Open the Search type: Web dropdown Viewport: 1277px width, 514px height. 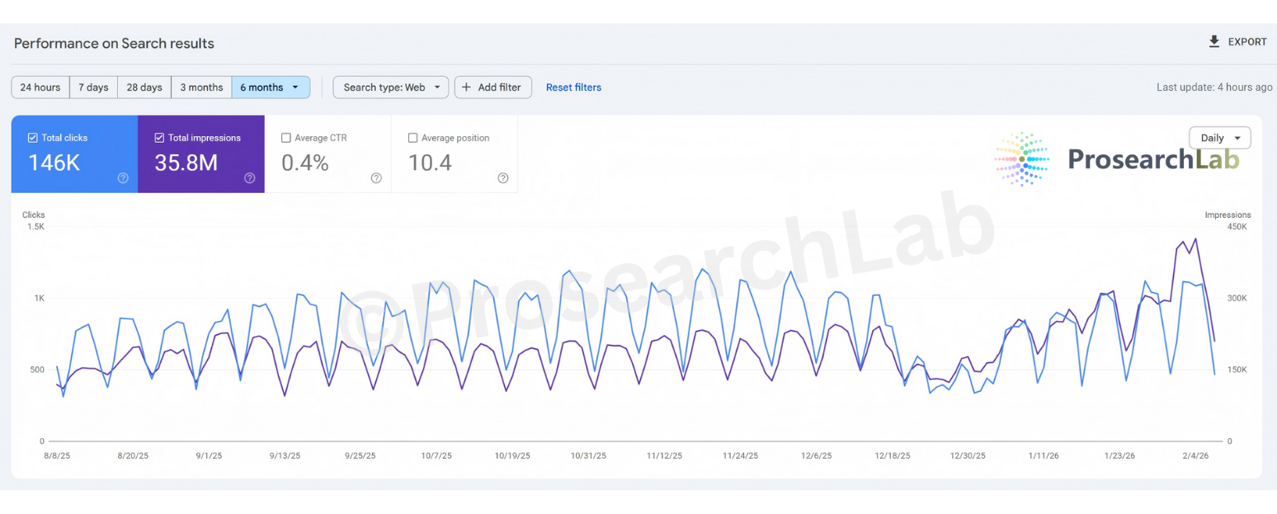point(390,87)
